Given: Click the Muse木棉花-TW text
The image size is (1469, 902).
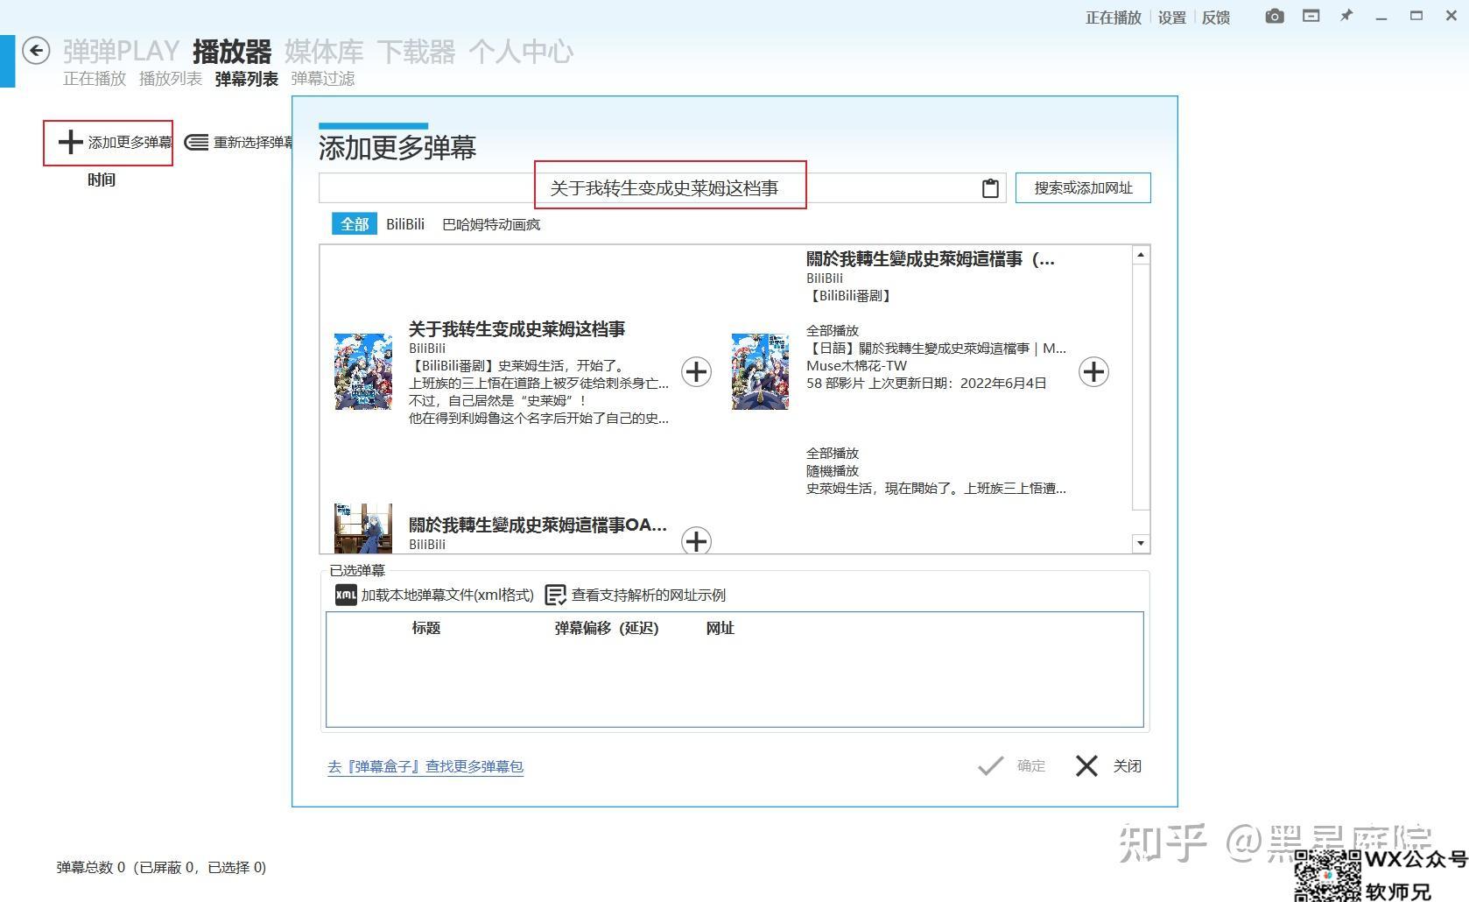Looking at the screenshot, I should pyautogui.click(x=856, y=365).
